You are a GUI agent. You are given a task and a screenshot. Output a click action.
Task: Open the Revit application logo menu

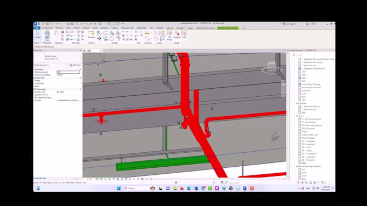(x=35, y=24)
